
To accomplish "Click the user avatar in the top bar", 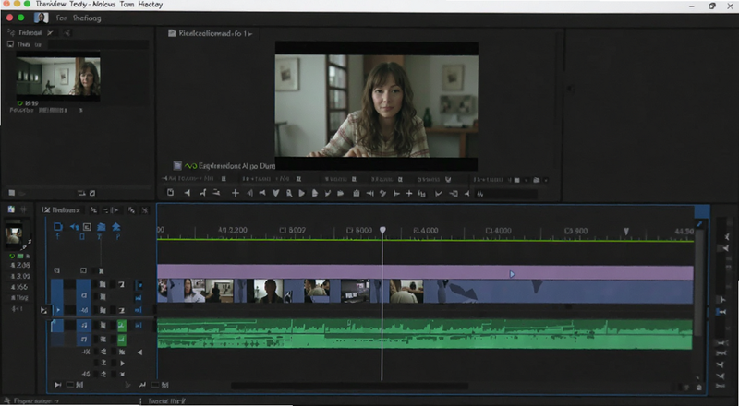I will pyautogui.click(x=42, y=18).
